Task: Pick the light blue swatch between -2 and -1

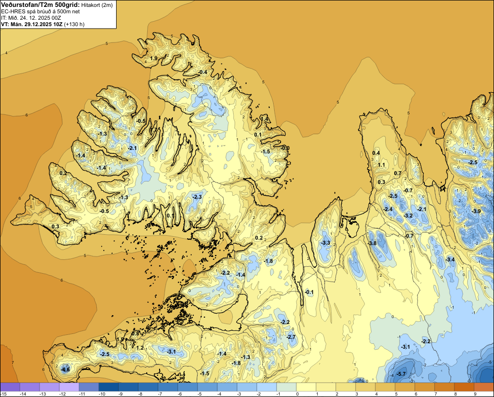Action: coord(267,387)
